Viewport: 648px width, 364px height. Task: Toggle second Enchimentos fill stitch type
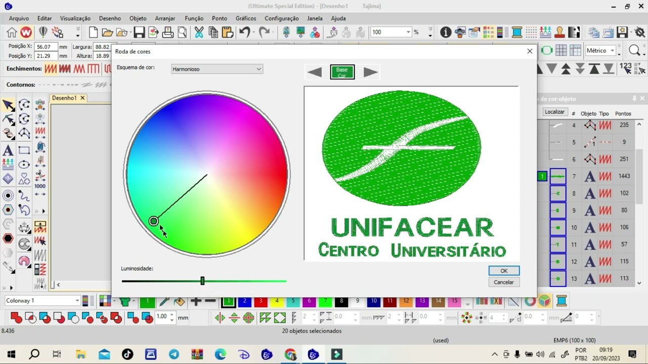(x=65, y=68)
